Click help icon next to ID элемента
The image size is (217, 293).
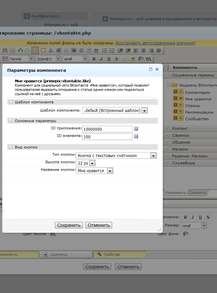[x=136, y=137]
